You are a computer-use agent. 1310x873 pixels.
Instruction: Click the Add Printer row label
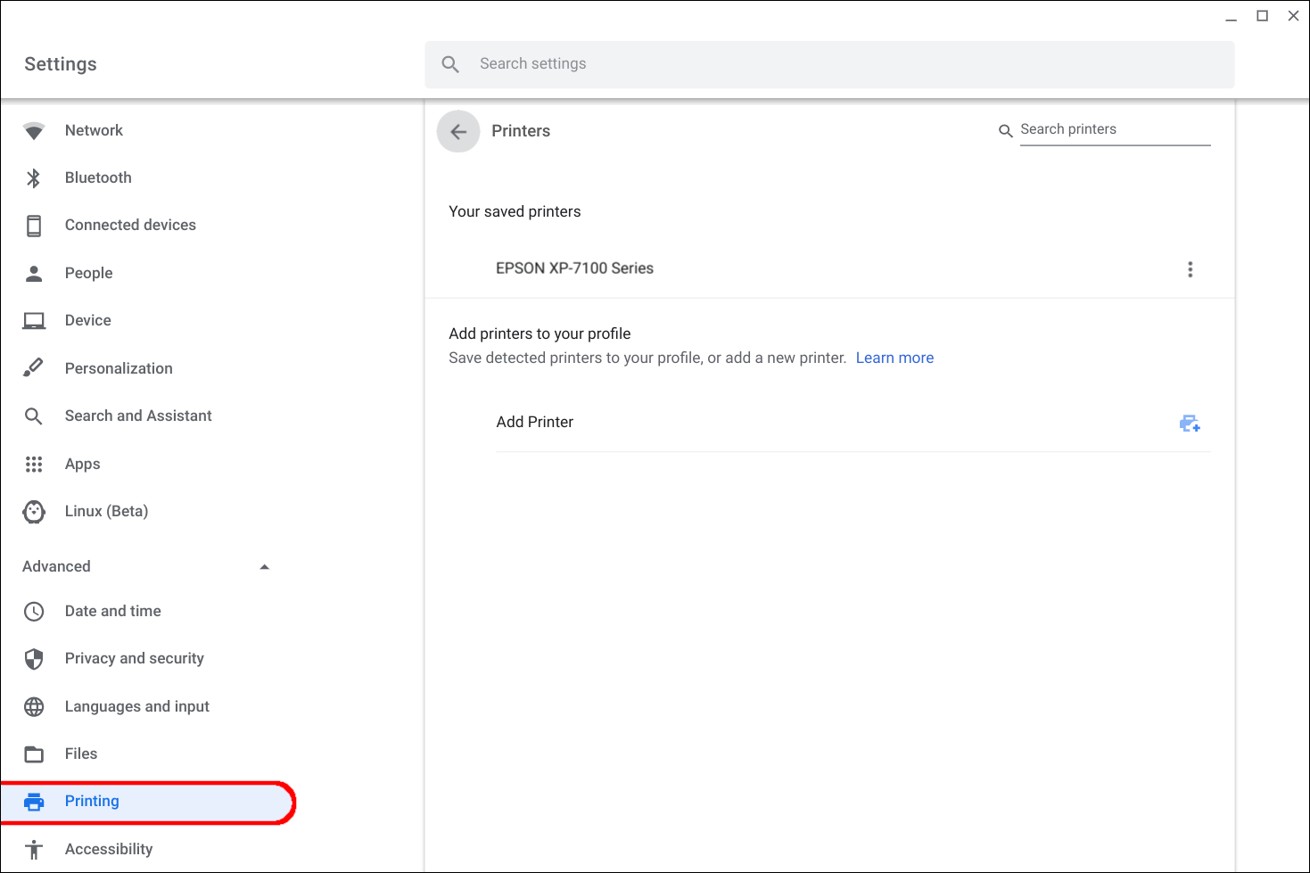pyautogui.click(x=534, y=422)
